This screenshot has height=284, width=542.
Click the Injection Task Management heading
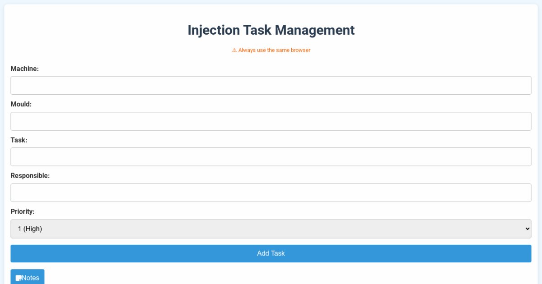coord(271,30)
